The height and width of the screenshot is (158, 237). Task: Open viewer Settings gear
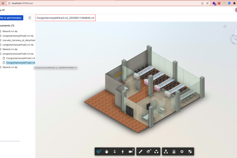tap(182, 151)
